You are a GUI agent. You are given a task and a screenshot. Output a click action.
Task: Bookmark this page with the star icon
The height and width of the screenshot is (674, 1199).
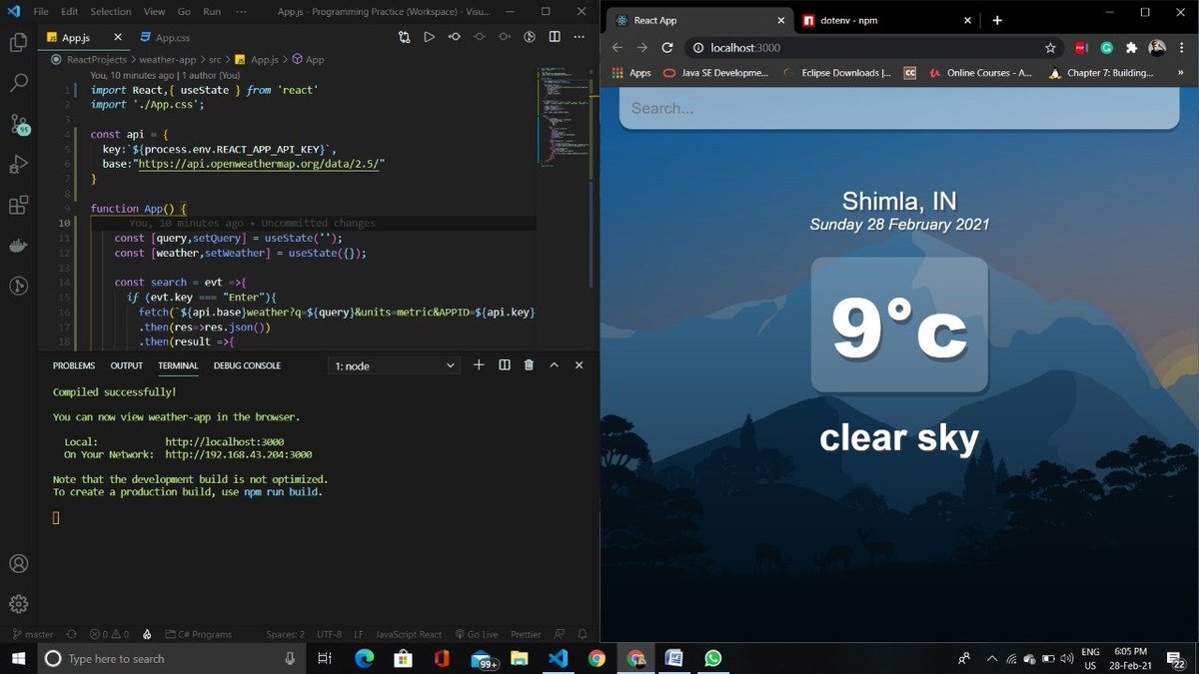click(1050, 47)
